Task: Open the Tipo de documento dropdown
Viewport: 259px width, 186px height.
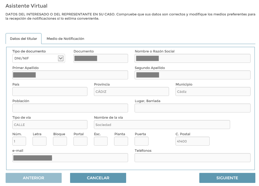Action: pos(39,58)
